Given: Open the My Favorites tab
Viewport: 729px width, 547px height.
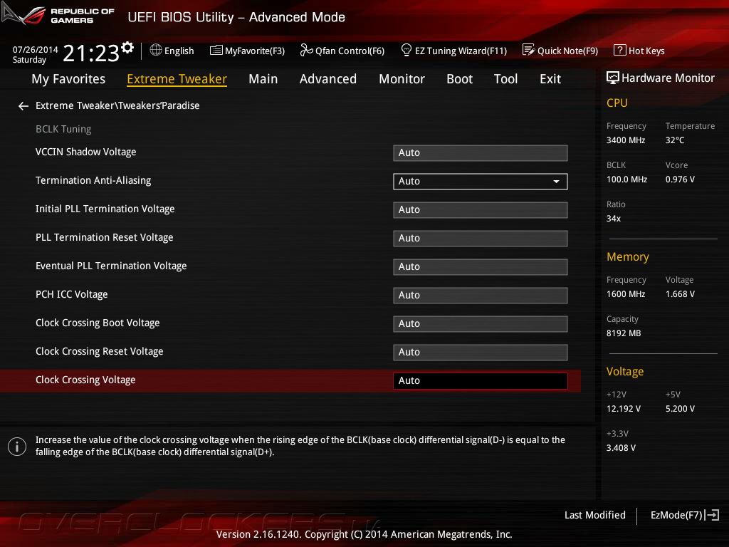Looking at the screenshot, I should point(68,79).
